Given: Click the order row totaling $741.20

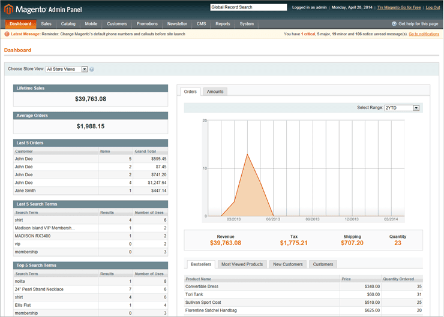Looking at the screenshot, I should coord(91,175).
